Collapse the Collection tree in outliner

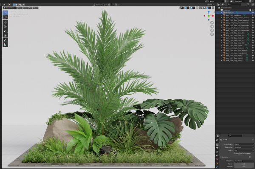(219, 10)
